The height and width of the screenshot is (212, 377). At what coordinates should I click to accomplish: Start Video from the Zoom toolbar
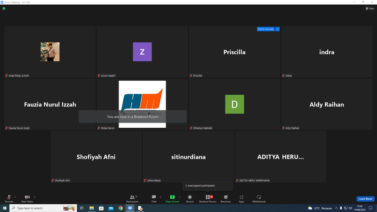(x=27, y=198)
